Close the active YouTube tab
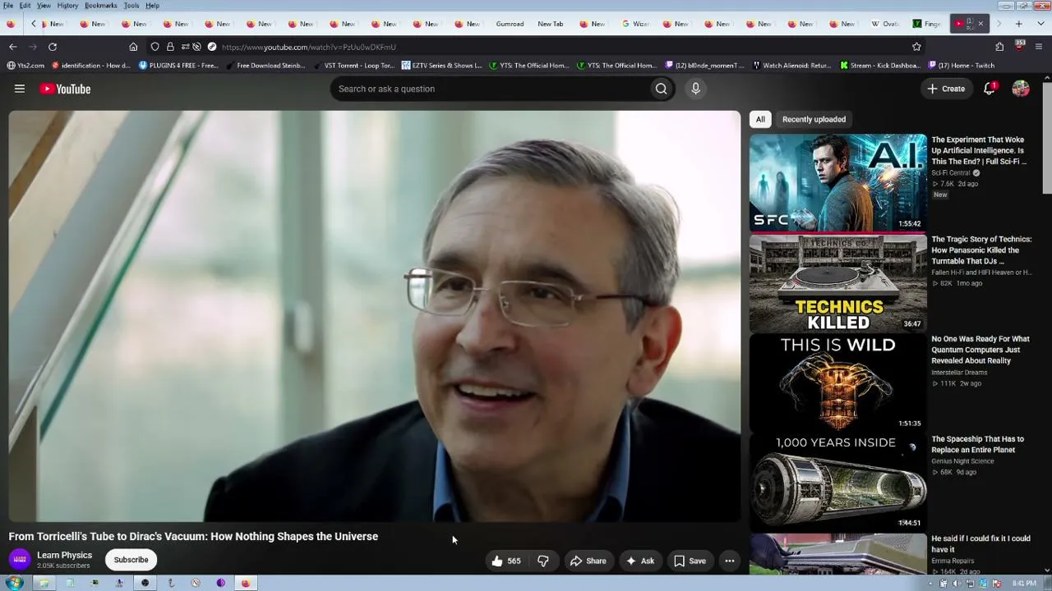 point(980,24)
